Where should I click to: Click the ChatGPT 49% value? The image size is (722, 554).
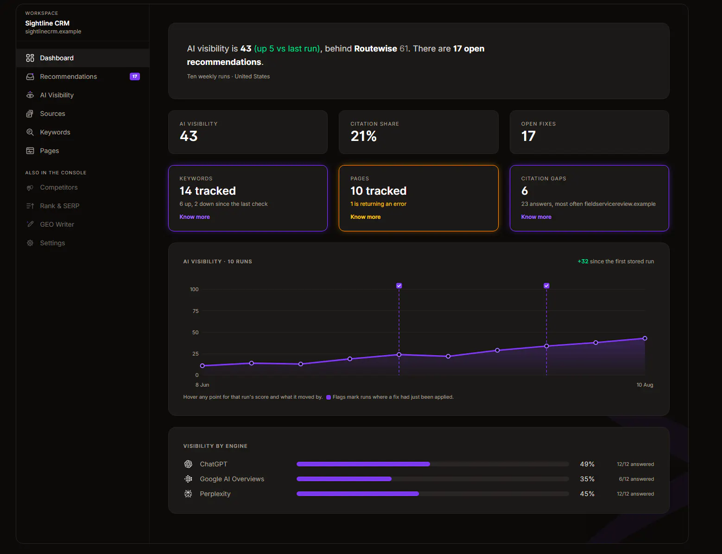pos(587,464)
